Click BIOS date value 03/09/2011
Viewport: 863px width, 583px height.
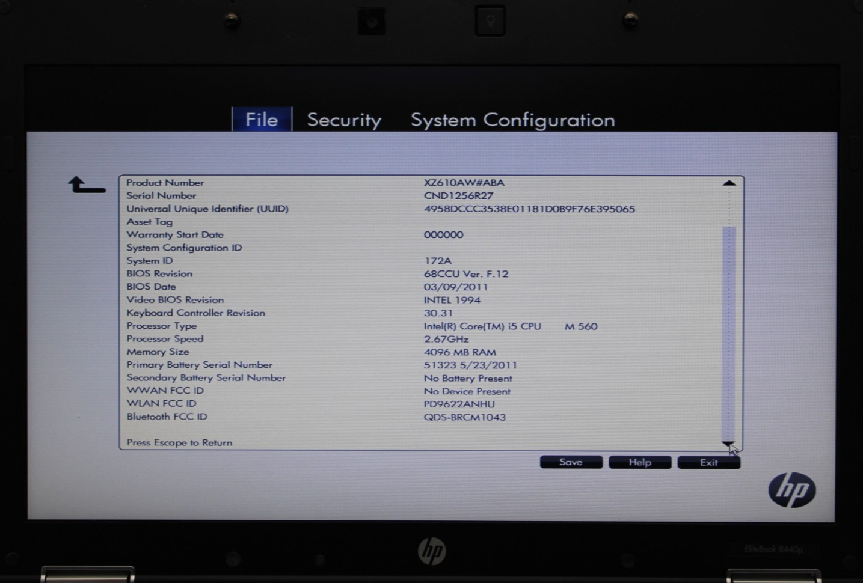click(456, 287)
